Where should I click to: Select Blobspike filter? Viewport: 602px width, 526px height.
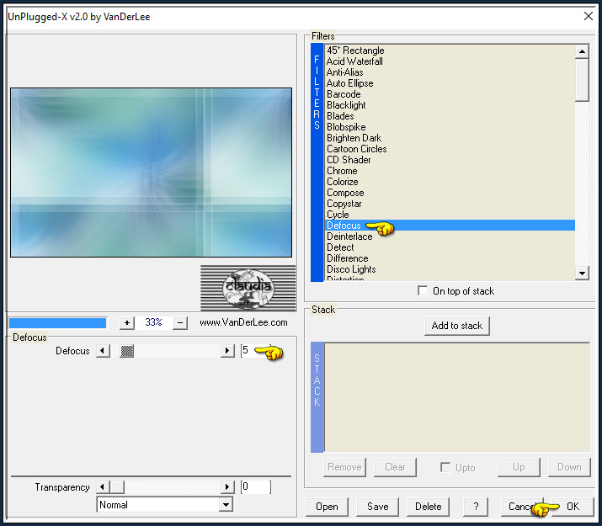(450, 127)
